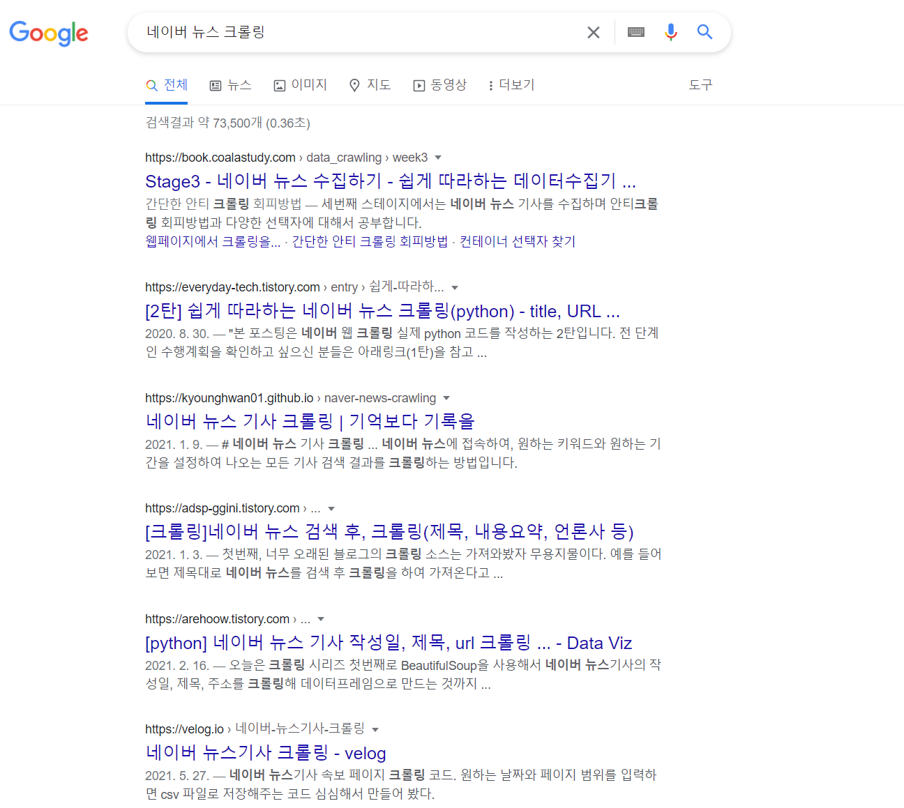Expand the arrow next to velog.io URL
This screenshot has height=808, width=904.
375,730
